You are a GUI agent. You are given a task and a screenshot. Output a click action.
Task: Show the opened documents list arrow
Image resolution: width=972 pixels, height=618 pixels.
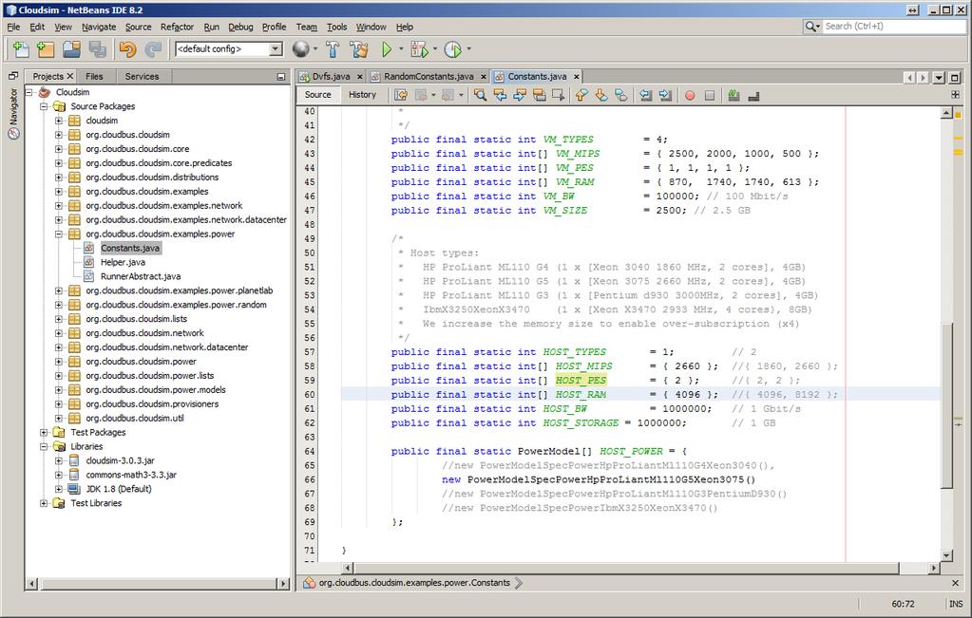(x=939, y=78)
